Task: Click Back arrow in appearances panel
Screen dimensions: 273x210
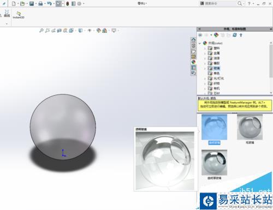Action: (200, 35)
